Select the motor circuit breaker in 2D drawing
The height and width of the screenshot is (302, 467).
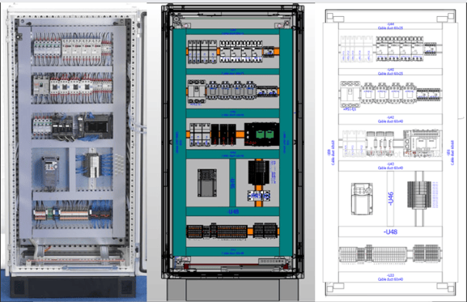(350, 95)
